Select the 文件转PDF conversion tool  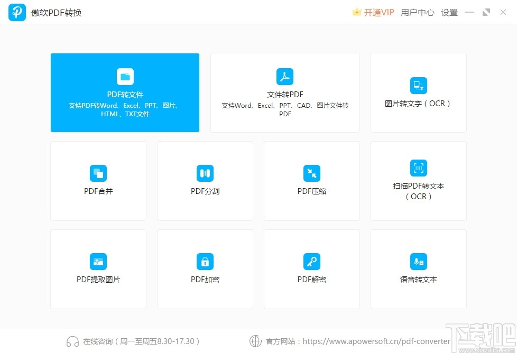point(284,92)
